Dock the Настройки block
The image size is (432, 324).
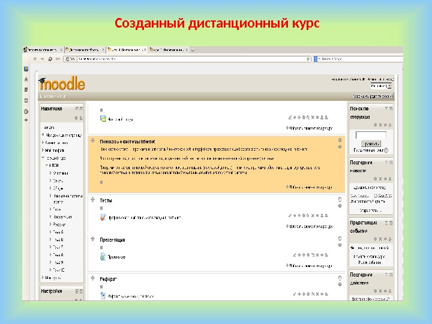(81, 291)
